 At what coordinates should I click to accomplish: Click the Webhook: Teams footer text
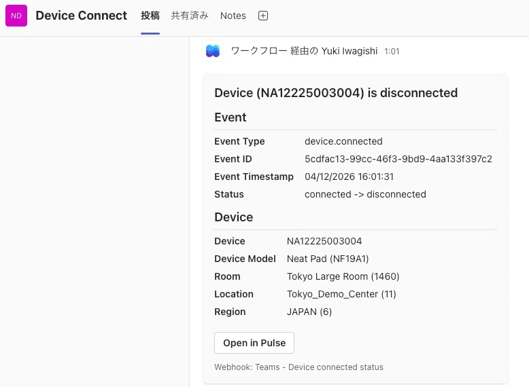[298, 367]
